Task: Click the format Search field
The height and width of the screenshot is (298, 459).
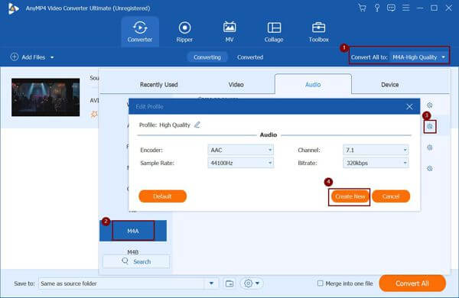Action: point(136,261)
